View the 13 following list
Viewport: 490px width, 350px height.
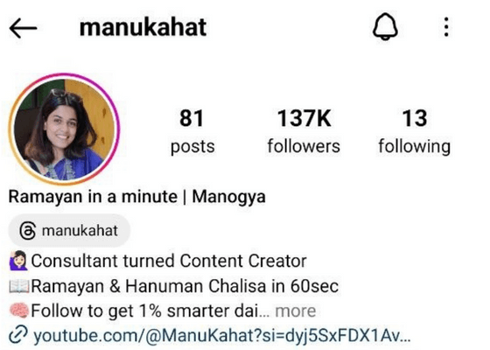click(x=415, y=131)
